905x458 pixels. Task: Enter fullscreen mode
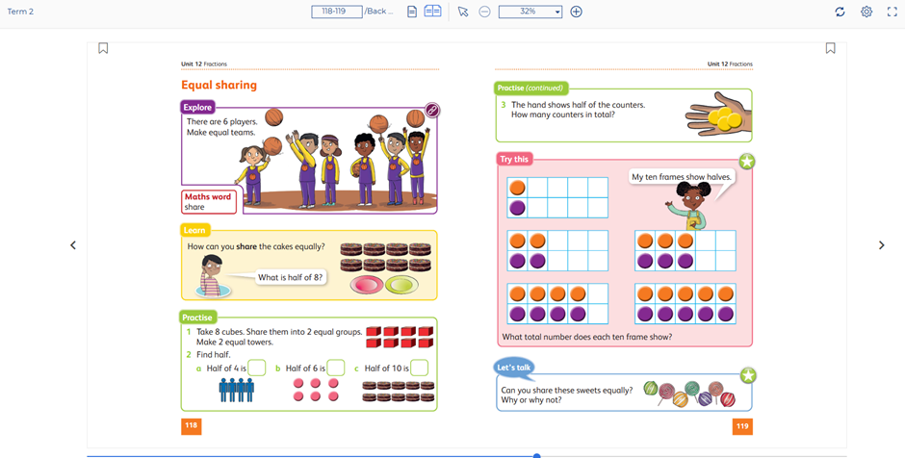click(x=892, y=12)
